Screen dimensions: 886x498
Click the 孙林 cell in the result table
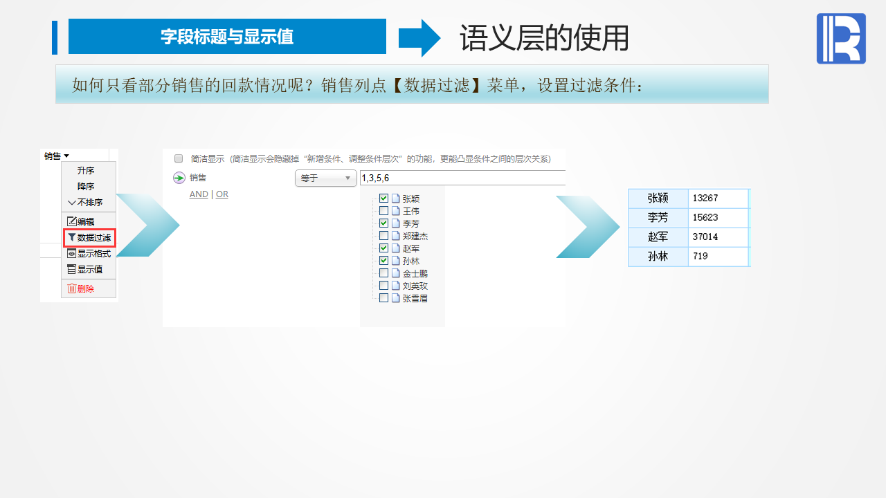click(x=658, y=256)
